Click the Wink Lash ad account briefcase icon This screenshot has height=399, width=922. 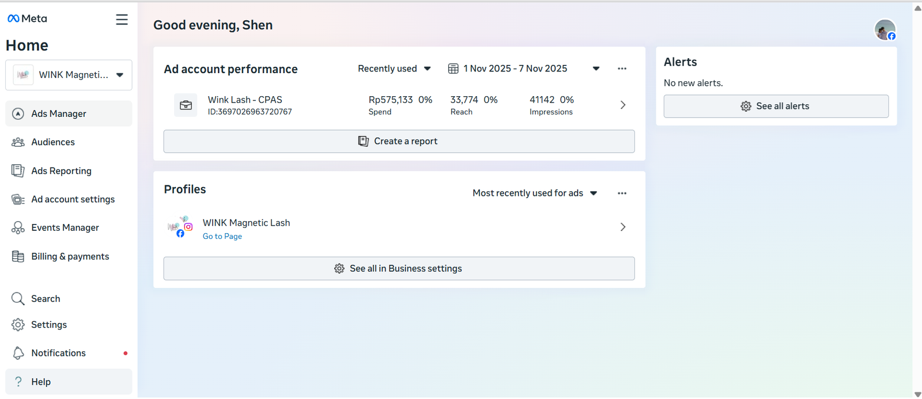[x=186, y=105]
